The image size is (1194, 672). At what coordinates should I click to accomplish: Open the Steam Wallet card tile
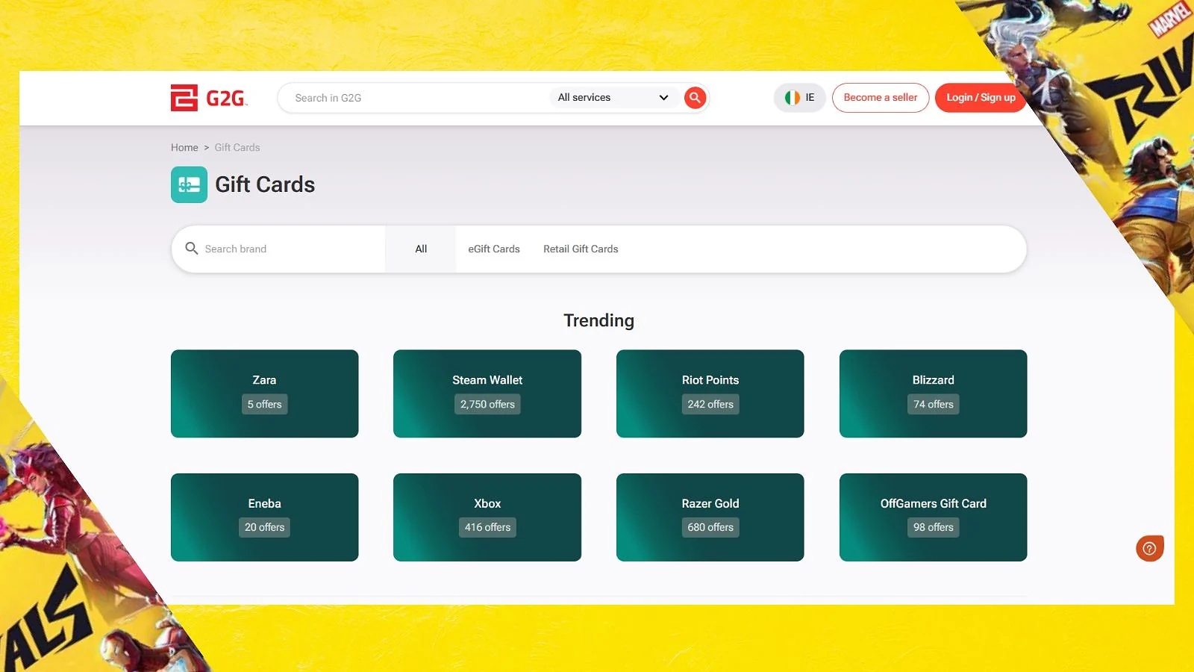click(487, 393)
